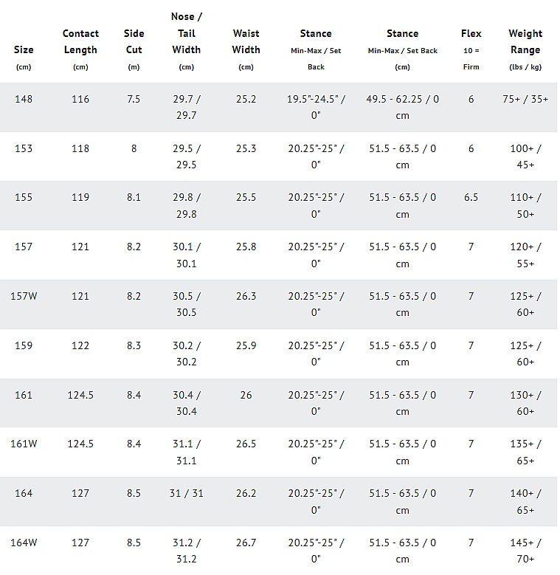Click the 157W size cell
Screen dimensions: 560x575
pos(24,296)
